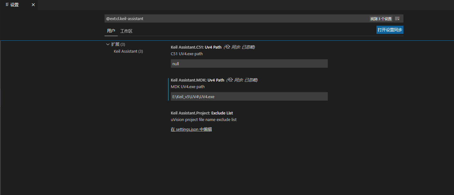Click the 同步 已忽略 indicator for C51 setting
454x195 pixels.
[244, 47]
